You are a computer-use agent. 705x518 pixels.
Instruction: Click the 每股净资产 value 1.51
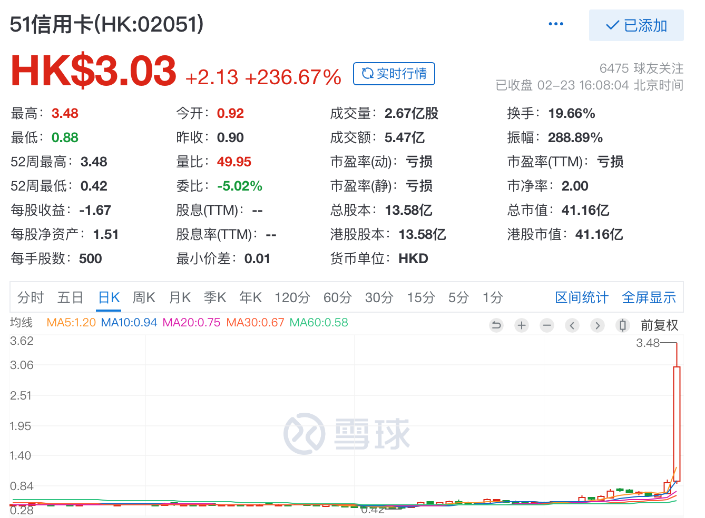106,234
